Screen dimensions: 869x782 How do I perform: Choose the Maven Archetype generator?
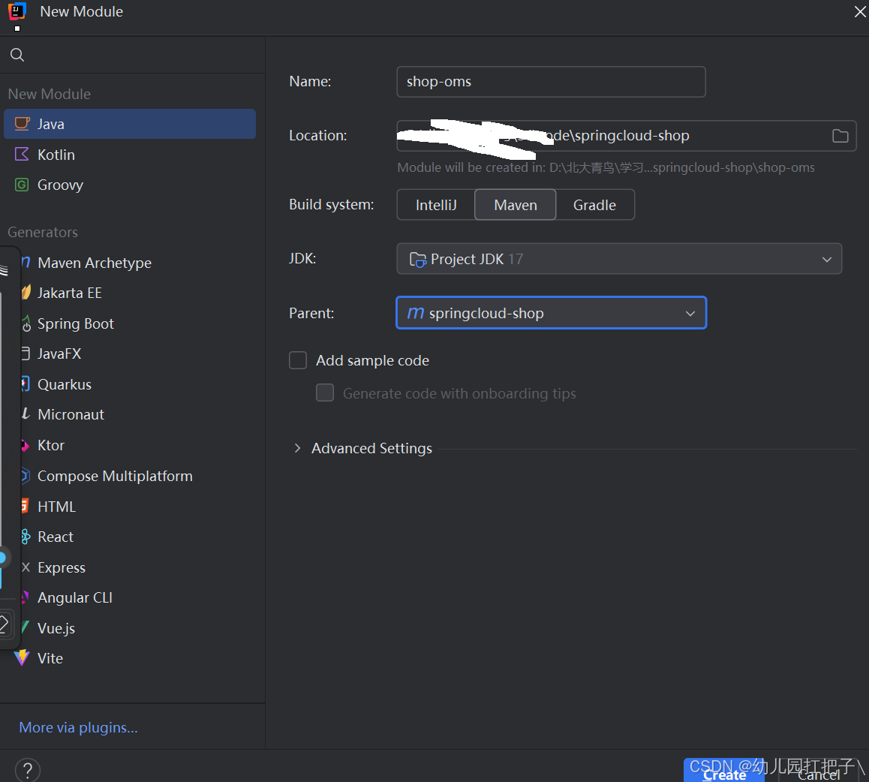click(95, 263)
